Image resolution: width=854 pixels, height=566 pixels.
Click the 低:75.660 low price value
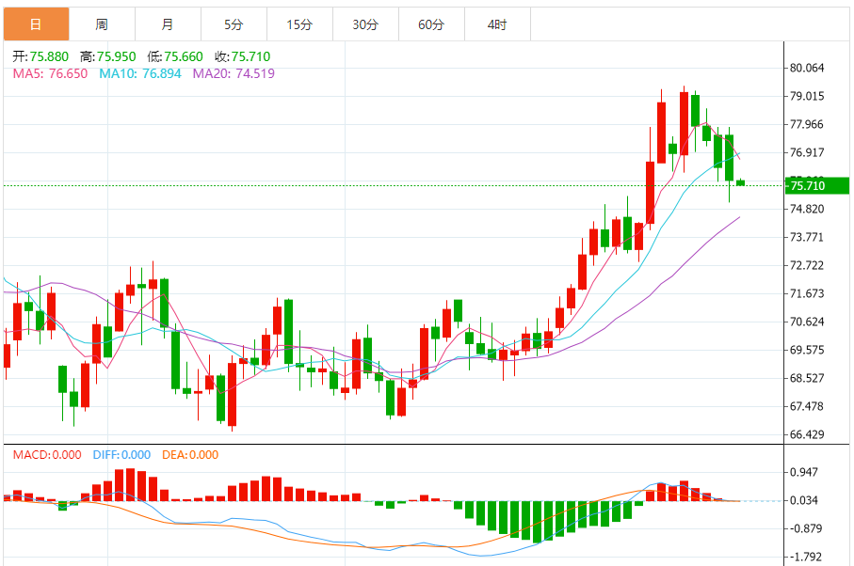pos(175,56)
